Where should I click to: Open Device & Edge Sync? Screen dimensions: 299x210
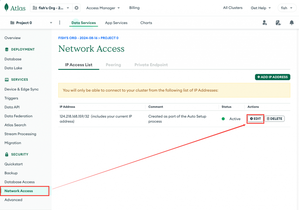click(x=22, y=89)
